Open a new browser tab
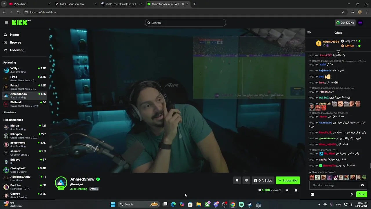This screenshot has width=371, height=209. 194,4
